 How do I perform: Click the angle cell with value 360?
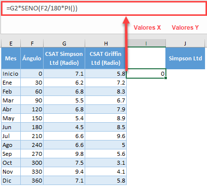tap(32, 181)
